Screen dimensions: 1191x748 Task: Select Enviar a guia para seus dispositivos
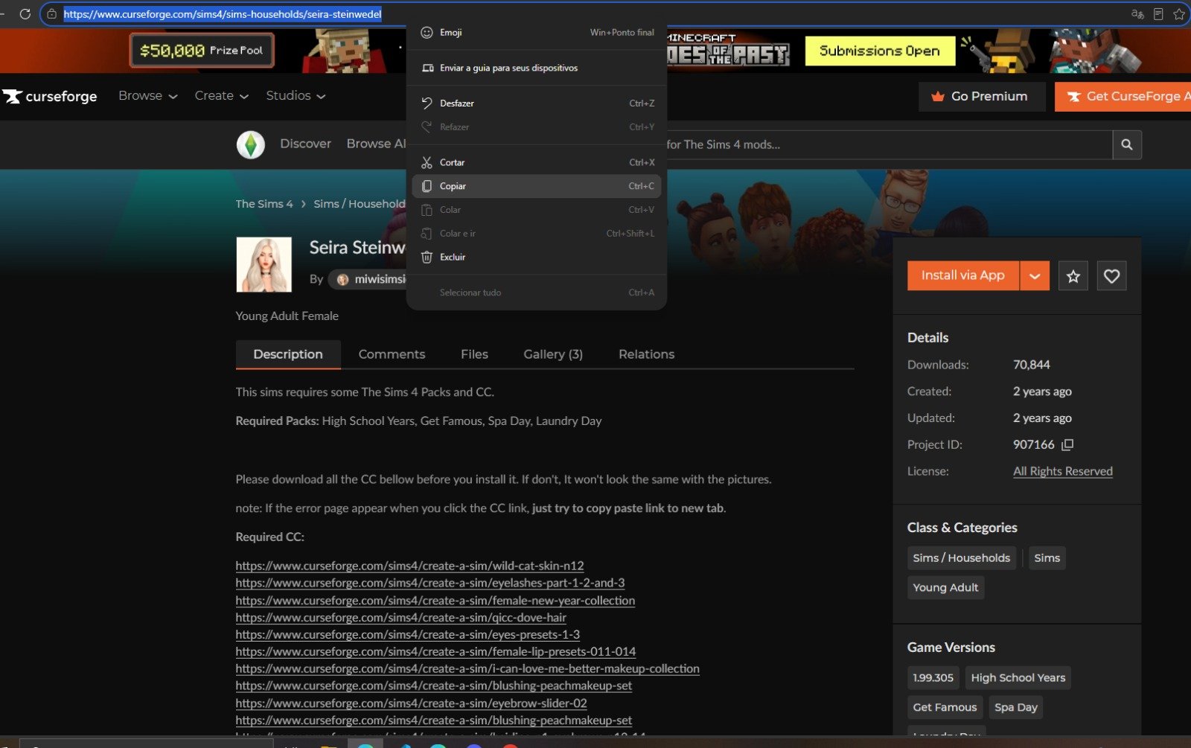(537, 68)
